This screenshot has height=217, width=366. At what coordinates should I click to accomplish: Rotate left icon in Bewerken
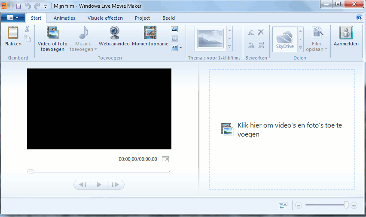click(x=251, y=33)
